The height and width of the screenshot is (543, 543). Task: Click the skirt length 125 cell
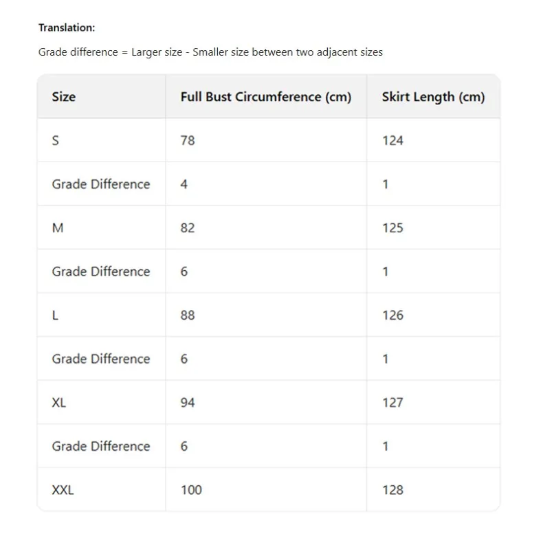(x=392, y=228)
